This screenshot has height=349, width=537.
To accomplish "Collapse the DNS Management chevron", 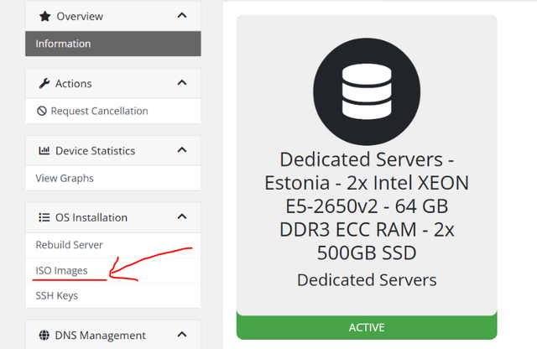I will (x=182, y=334).
